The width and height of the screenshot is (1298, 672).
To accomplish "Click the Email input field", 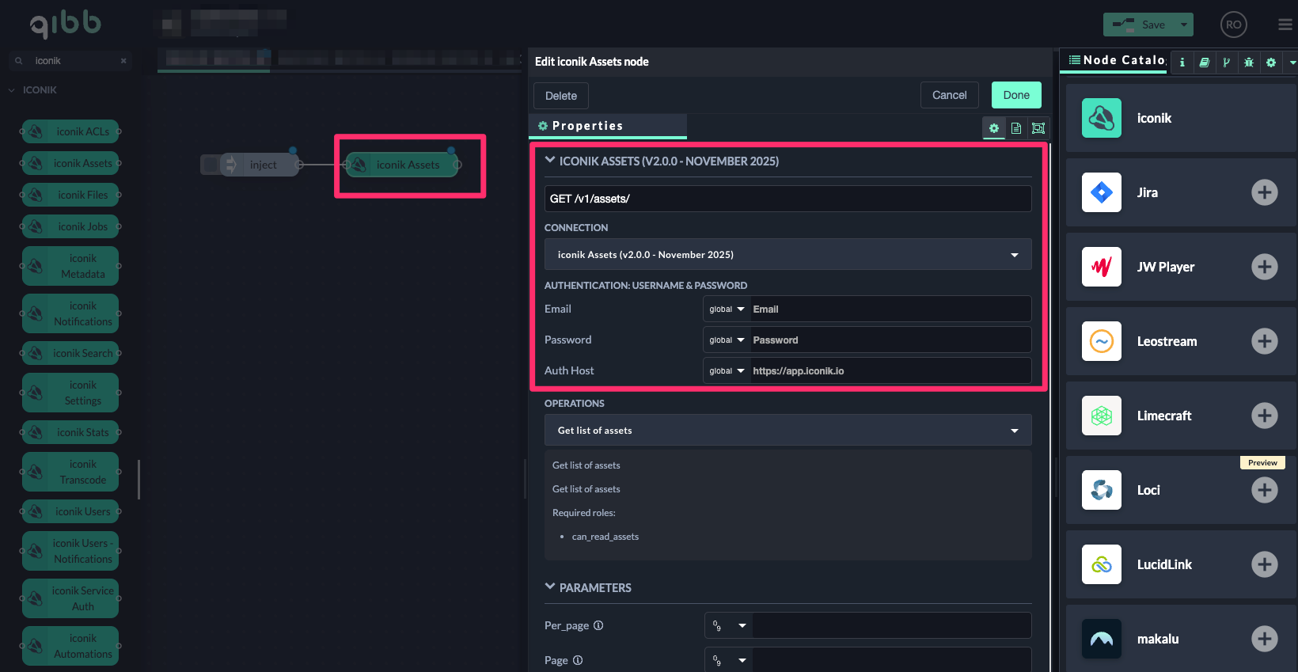I will click(x=890, y=309).
